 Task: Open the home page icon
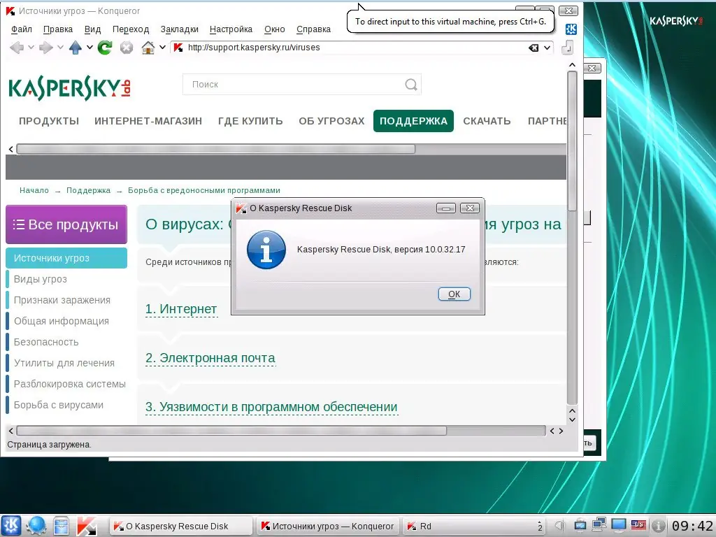tap(148, 48)
